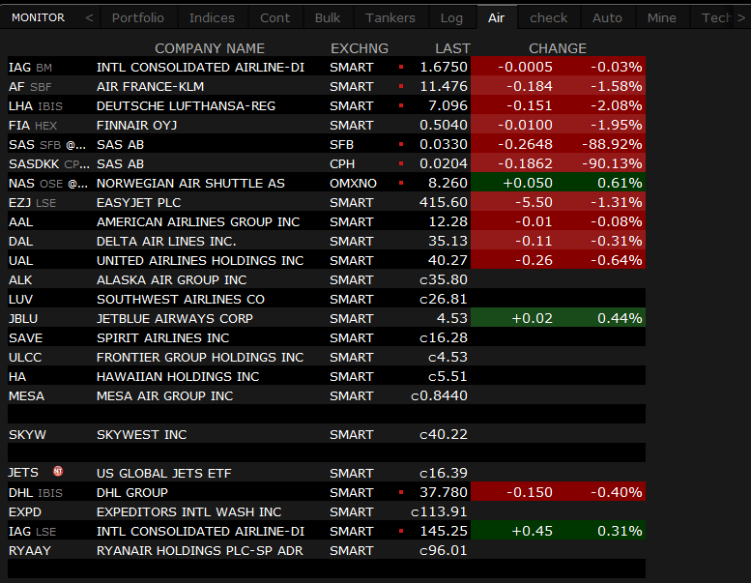The height and width of the screenshot is (583, 751).
Task: Open the Portfolio tab
Action: (x=138, y=17)
